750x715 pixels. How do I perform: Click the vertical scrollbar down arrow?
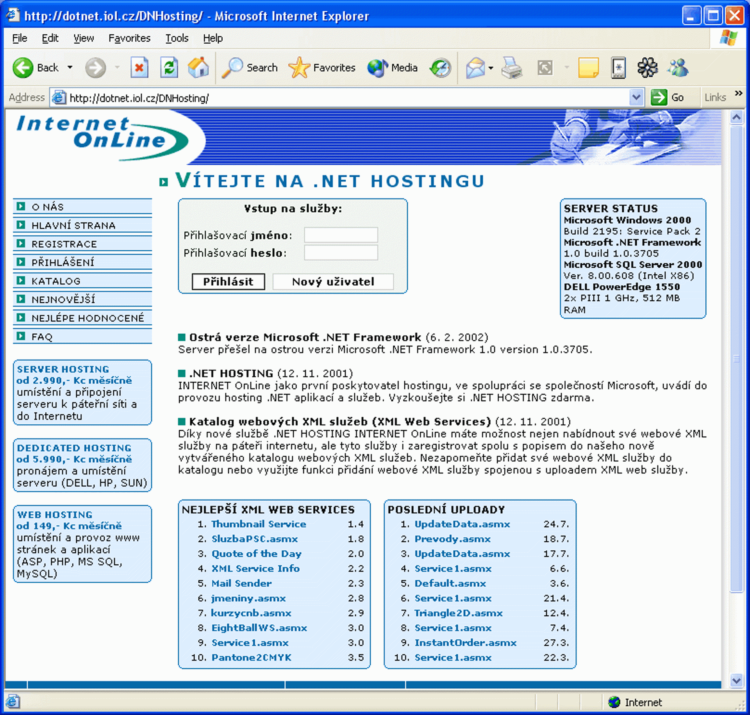pyautogui.click(x=736, y=680)
